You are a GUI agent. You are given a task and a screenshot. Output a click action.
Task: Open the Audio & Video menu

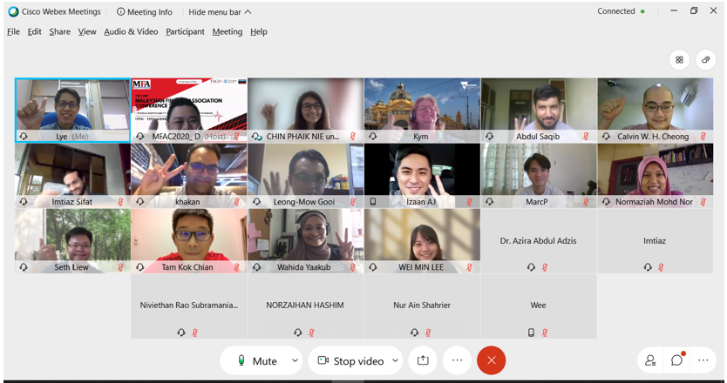pyautogui.click(x=131, y=31)
